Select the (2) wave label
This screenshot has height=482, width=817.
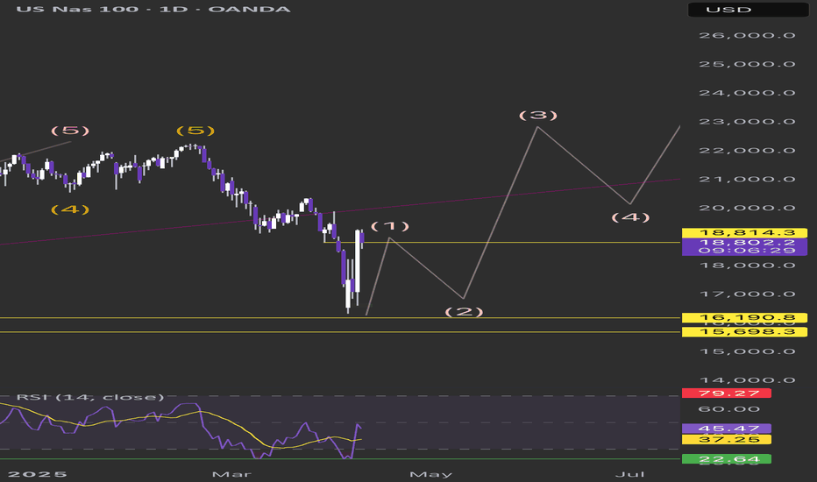[x=464, y=312]
